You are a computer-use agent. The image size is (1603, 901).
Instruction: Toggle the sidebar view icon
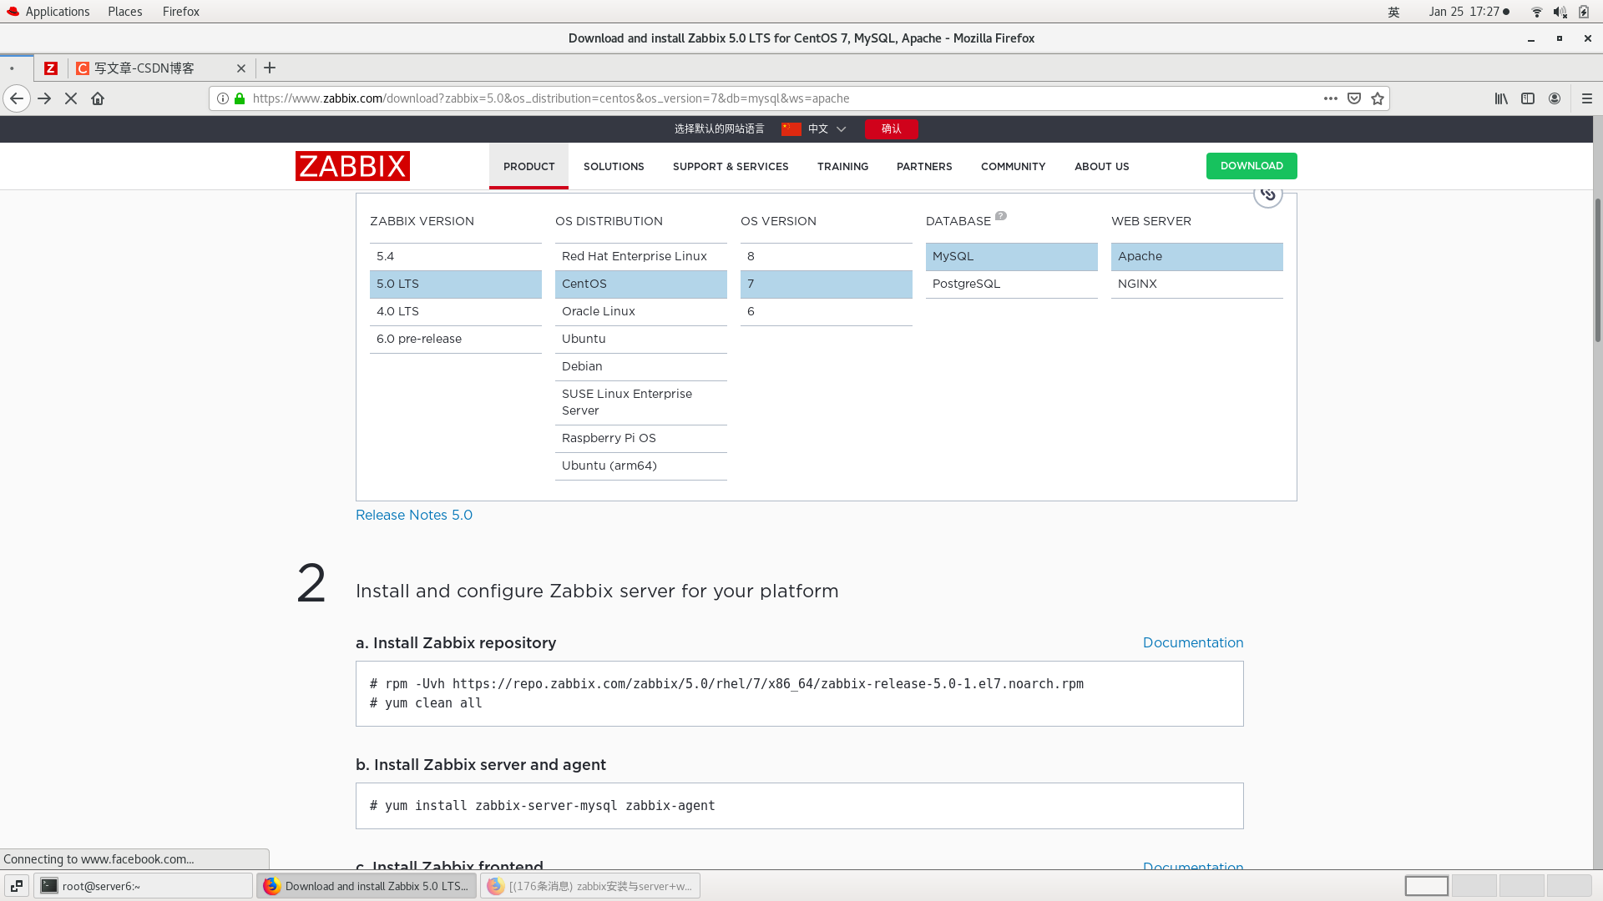click(1528, 98)
